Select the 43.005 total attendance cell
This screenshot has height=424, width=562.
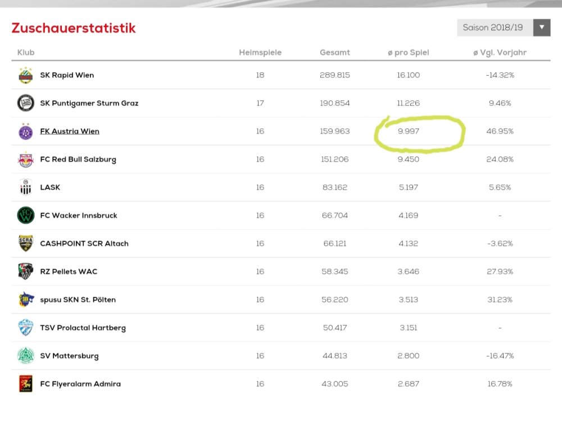pyautogui.click(x=335, y=384)
